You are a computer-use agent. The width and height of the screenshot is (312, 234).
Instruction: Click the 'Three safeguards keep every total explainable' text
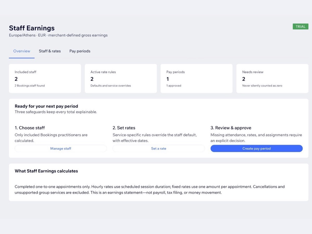(56, 112)
